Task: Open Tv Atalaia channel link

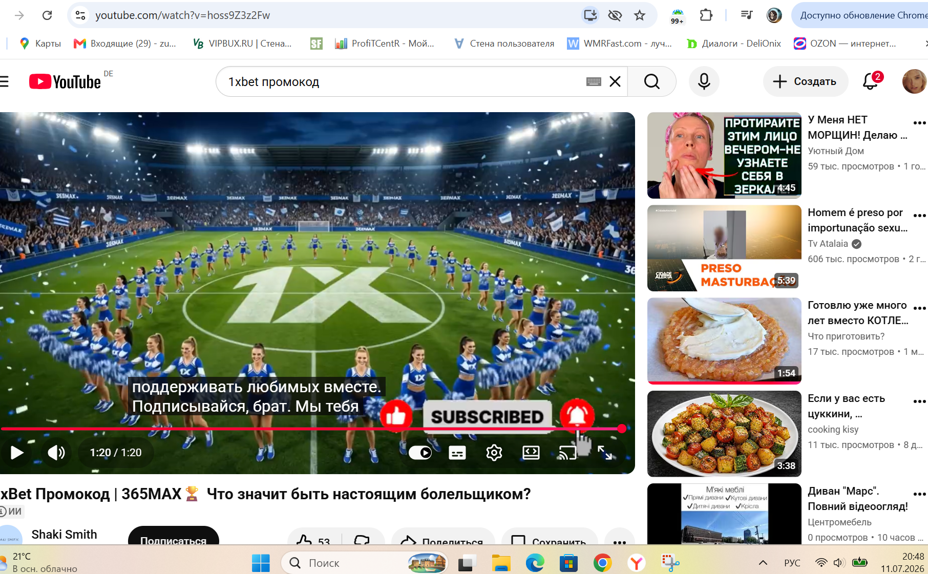Action: point(828,244)
